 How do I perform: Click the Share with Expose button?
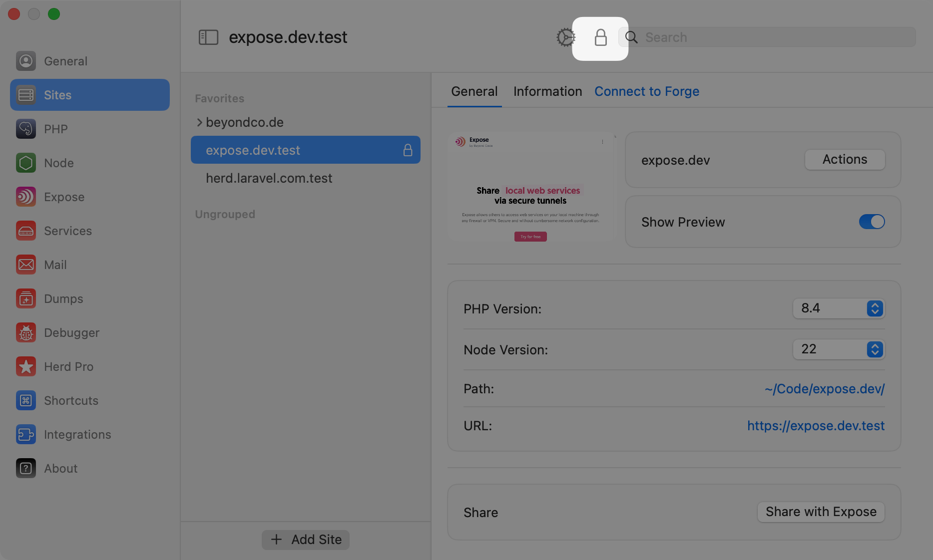(821, 512)
